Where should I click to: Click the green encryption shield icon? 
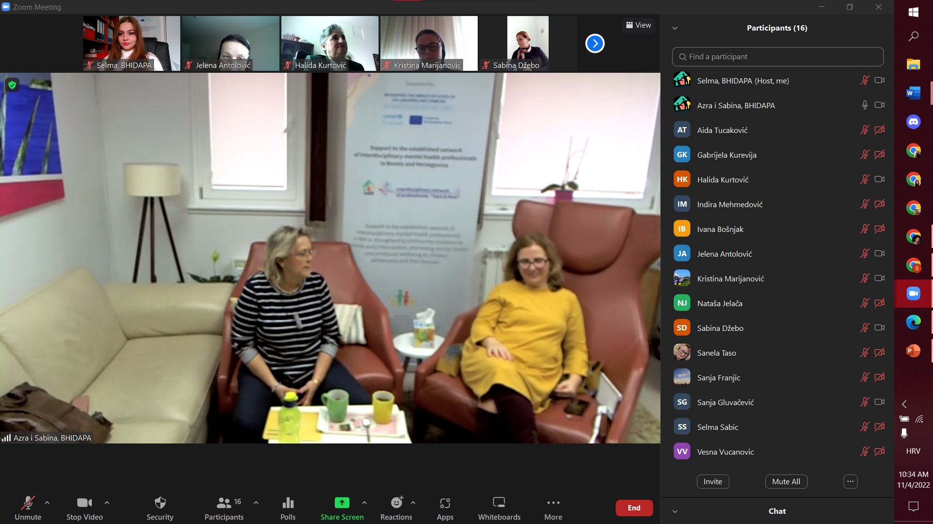pos(12,85)
